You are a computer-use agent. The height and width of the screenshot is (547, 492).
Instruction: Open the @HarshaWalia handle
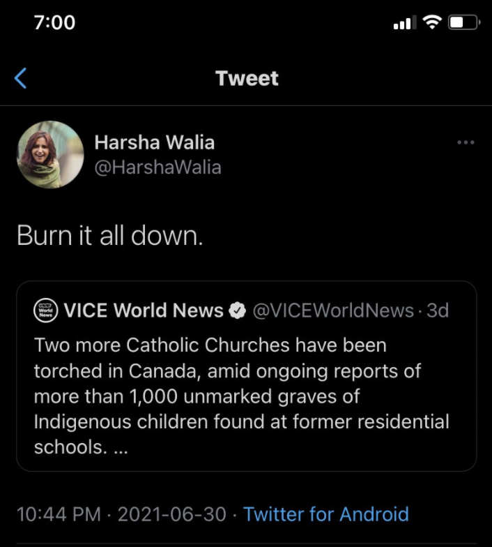pyautogui.click(x=157, y=167)
